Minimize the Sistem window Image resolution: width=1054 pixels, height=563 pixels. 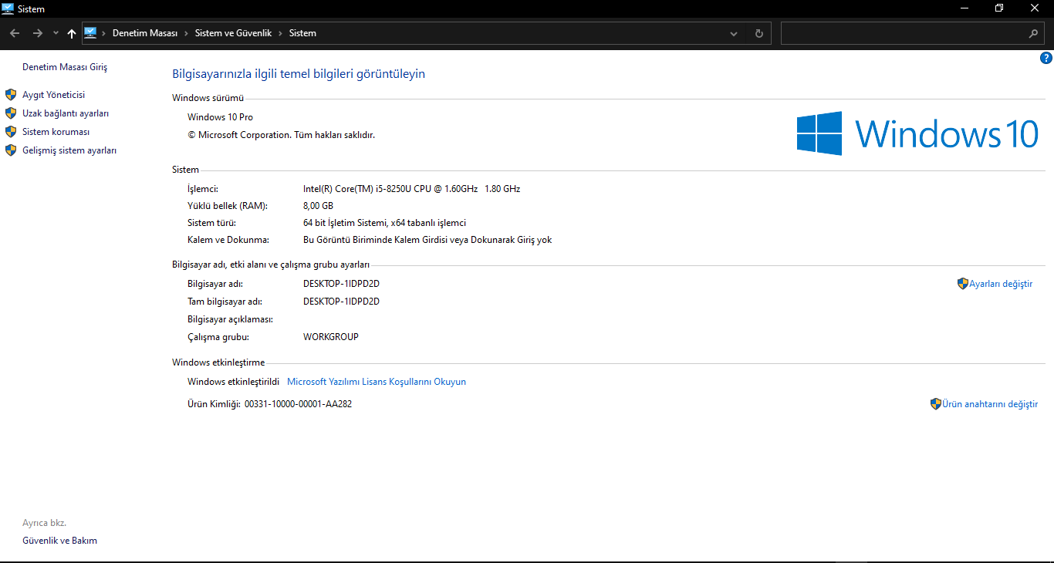click(x=964, y=8)
